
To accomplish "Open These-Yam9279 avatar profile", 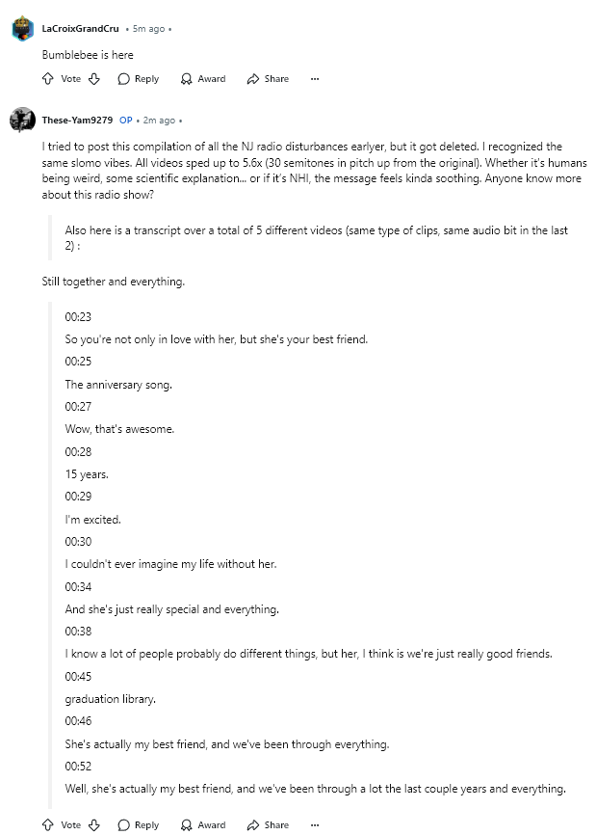I will click(x=22, y=120).
